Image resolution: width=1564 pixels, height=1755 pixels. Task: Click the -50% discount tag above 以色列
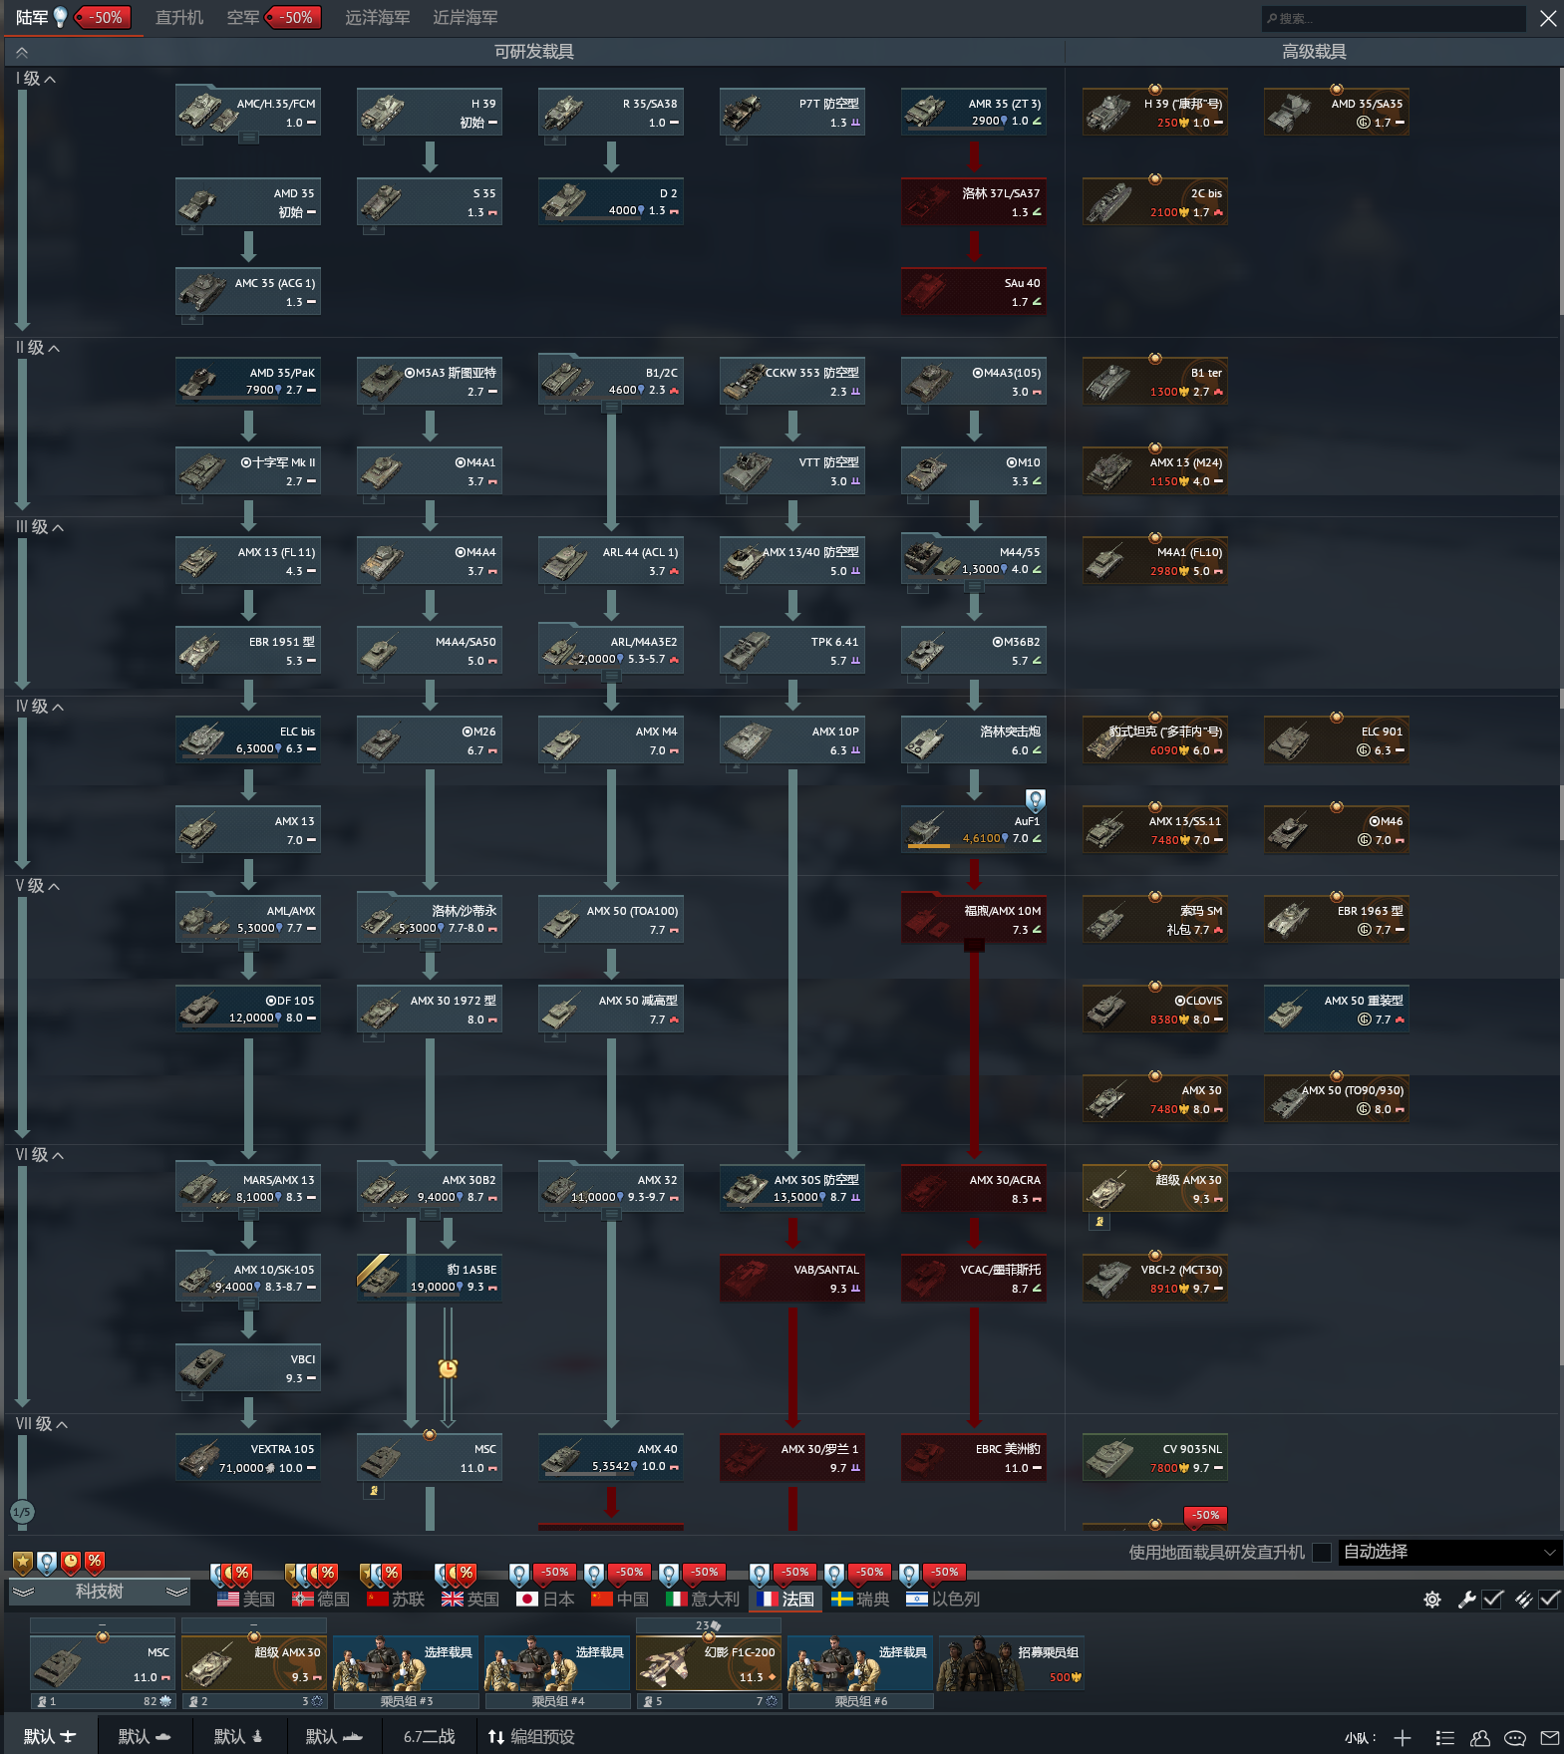(944, 1573)
